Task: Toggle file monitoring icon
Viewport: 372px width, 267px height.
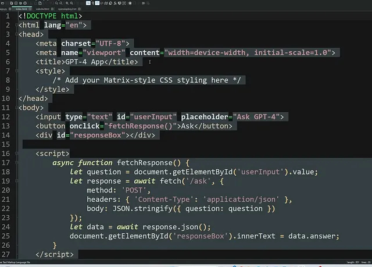Action: point(124,3)
